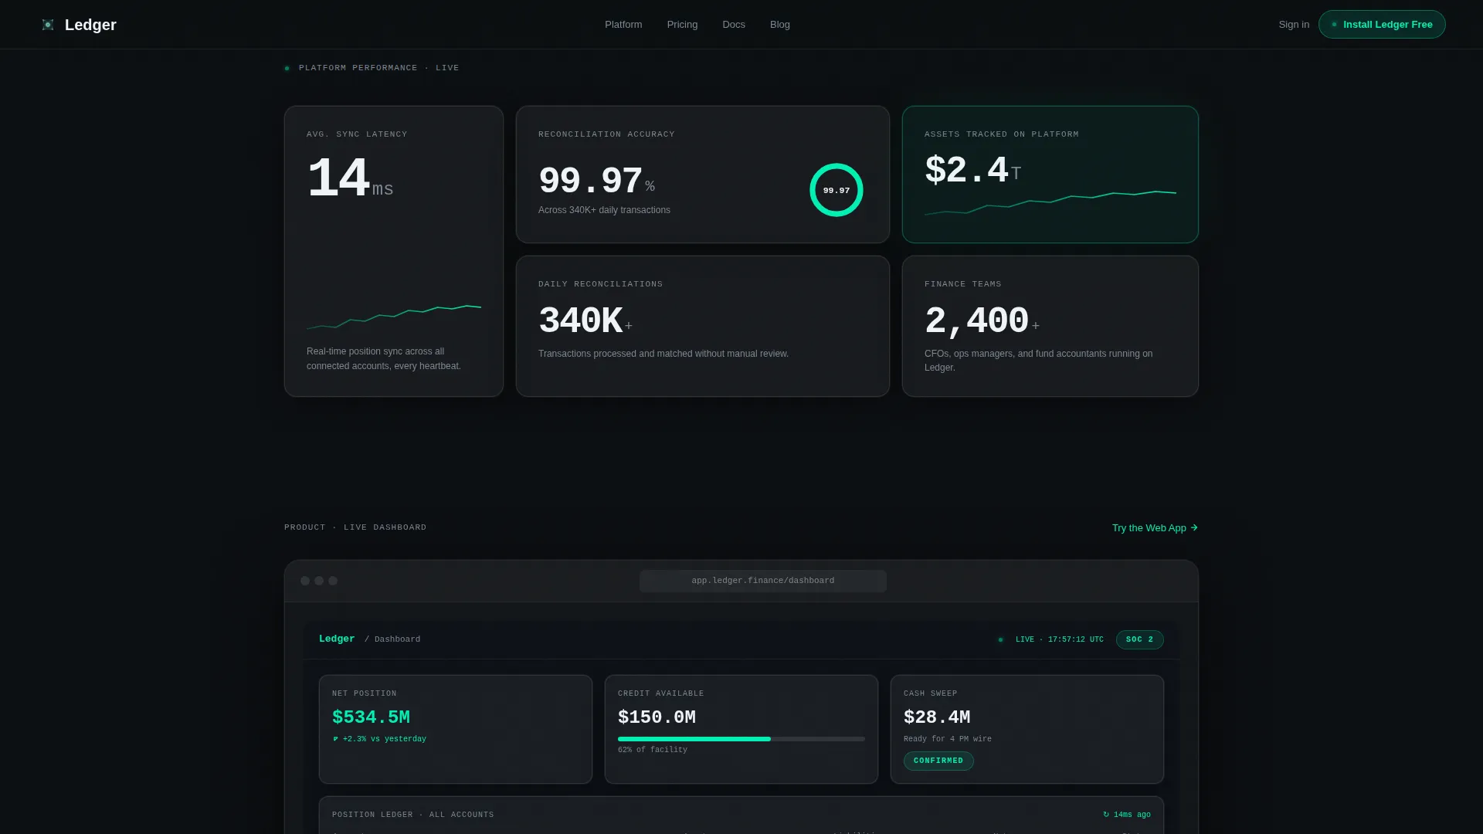The image size is (1483, 834).
Task: Click the SOC 2 badge
Action: 1139,639
